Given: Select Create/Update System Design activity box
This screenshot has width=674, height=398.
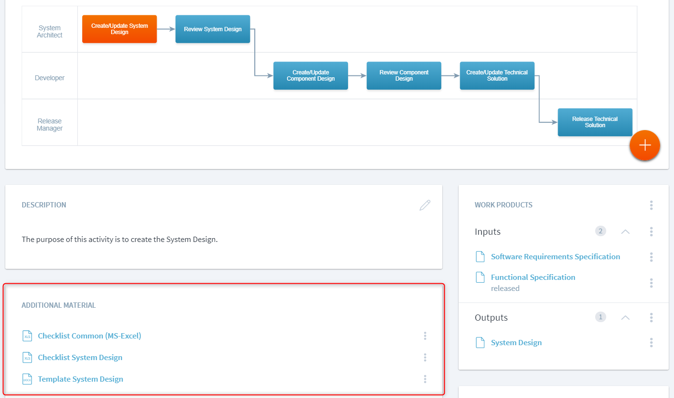Looking at the screenshot, I should (119, 29).
